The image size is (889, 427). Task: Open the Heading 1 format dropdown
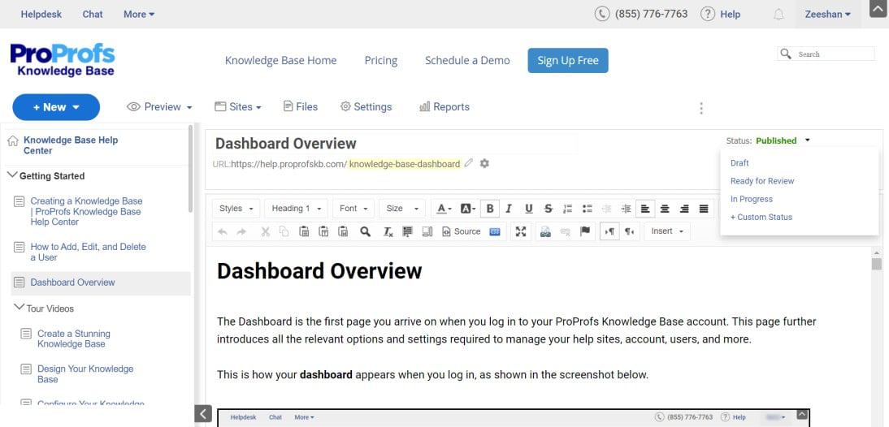297,209
